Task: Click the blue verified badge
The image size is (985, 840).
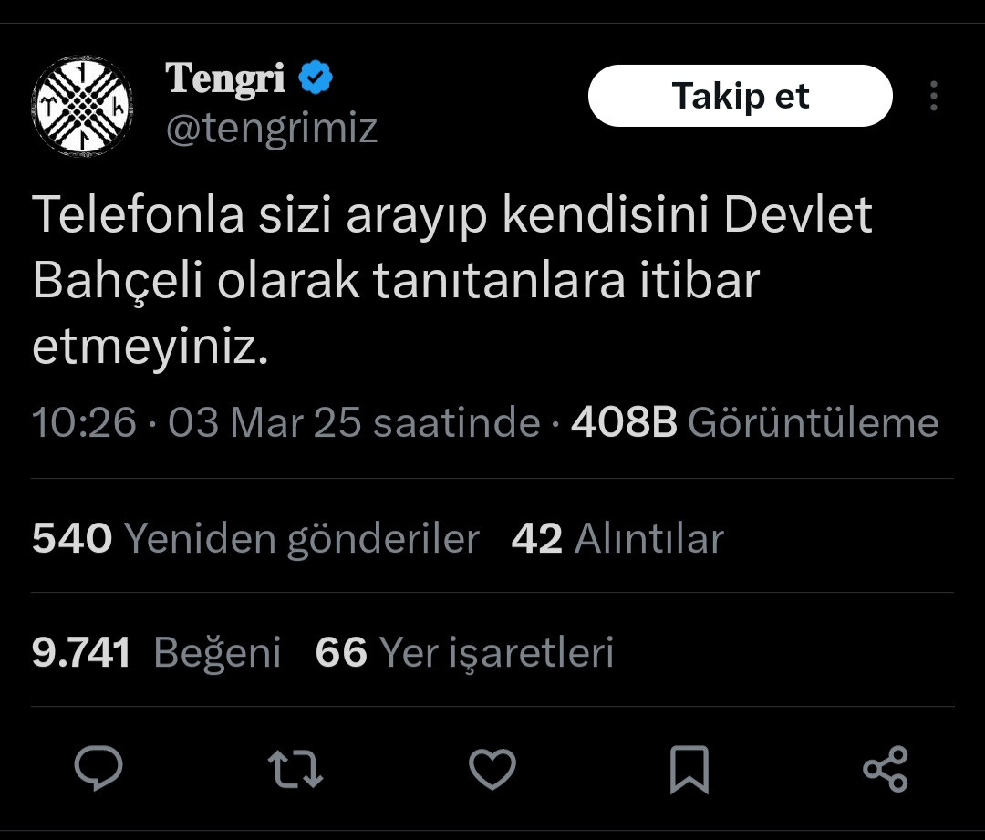Action: 316,79
